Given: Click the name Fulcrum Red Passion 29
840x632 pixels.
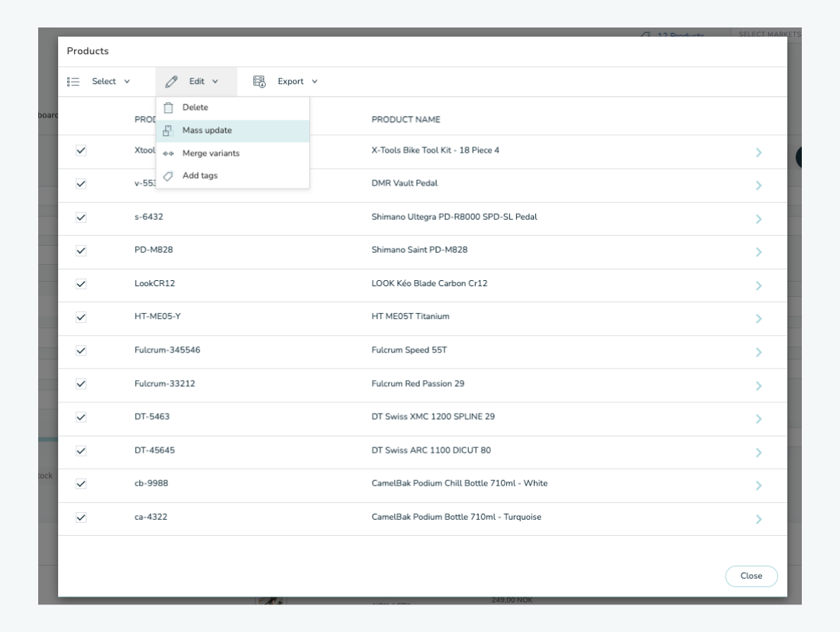Looking at the screenshot, I should [418, 383].
